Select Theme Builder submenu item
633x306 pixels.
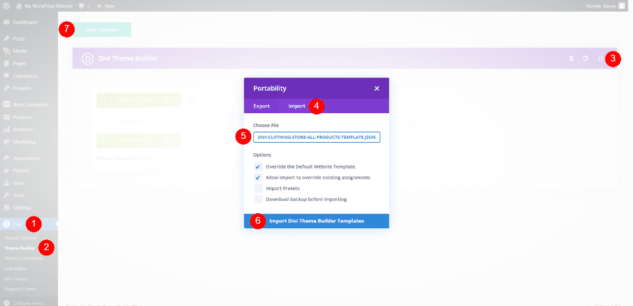(x=20, y=248)
